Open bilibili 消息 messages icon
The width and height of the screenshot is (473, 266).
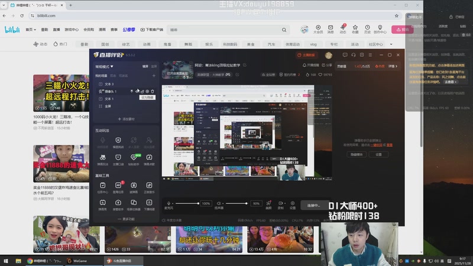pos(331,29)
